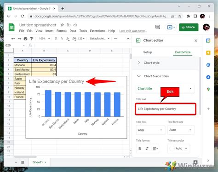Click the Redo icon in toolbar
The image size is (218, 172).
19,39
